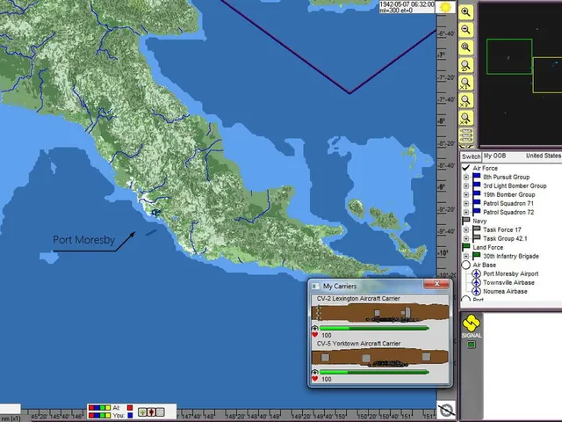Screen dimensions: 562x422
Task: Close the My Carriers window
Action: [436, 284]
